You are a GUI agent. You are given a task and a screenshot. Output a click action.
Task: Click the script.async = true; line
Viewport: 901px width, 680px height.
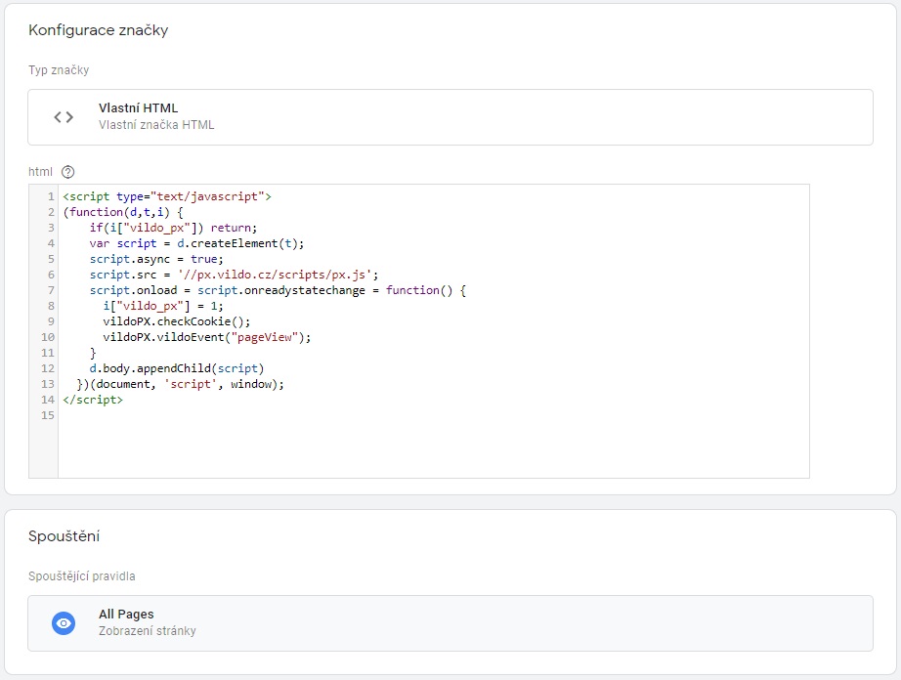pos(156,259)
